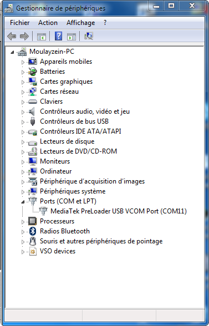The height and width of the screenshot is (326, 209).
Task: Open the Action menu
Action: [x=48, y=23]
